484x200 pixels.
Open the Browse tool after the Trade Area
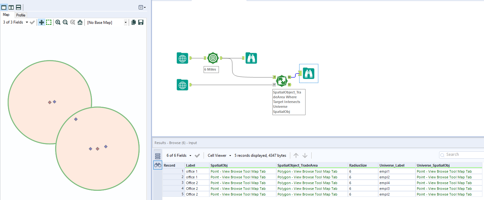251,58
